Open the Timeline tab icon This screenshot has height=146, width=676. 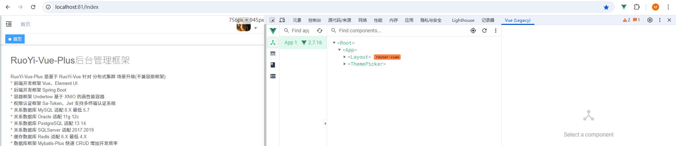273,54
